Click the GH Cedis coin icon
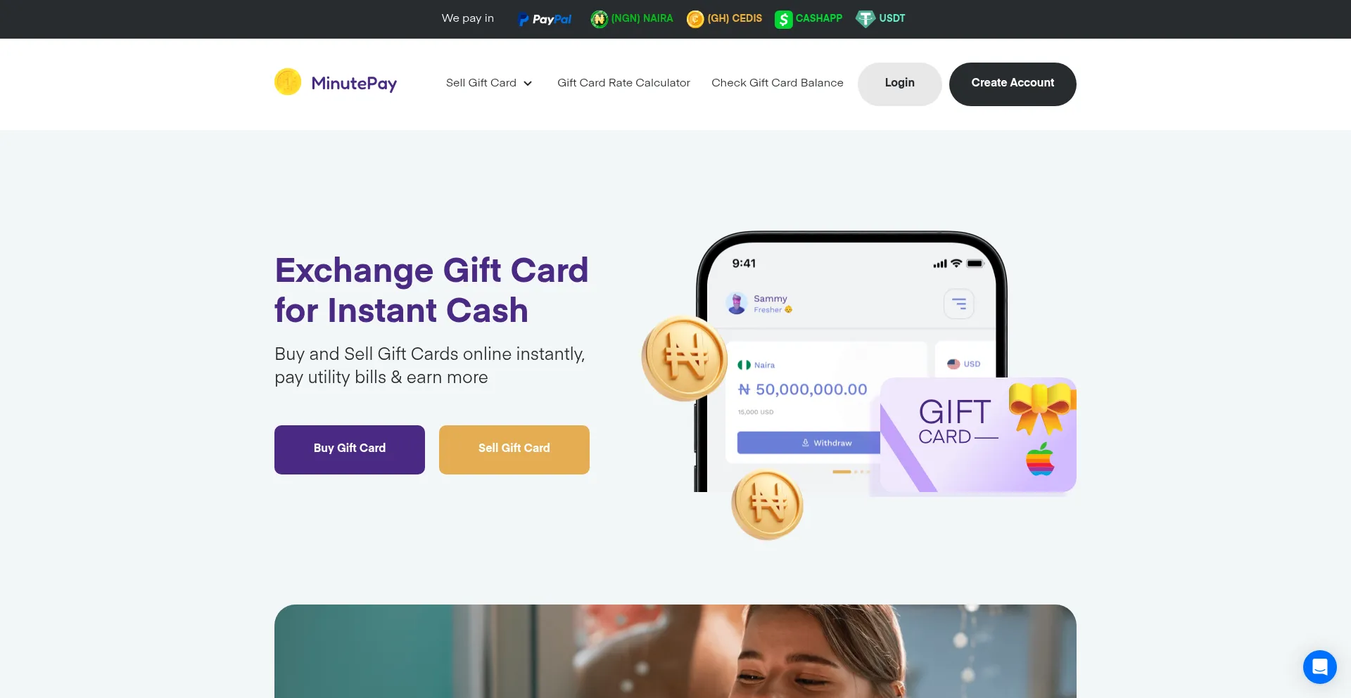 tap(695, 19)
